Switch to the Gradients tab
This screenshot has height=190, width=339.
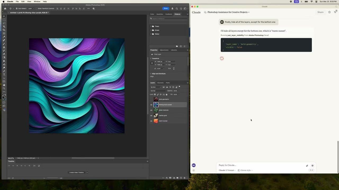point(169,14)
